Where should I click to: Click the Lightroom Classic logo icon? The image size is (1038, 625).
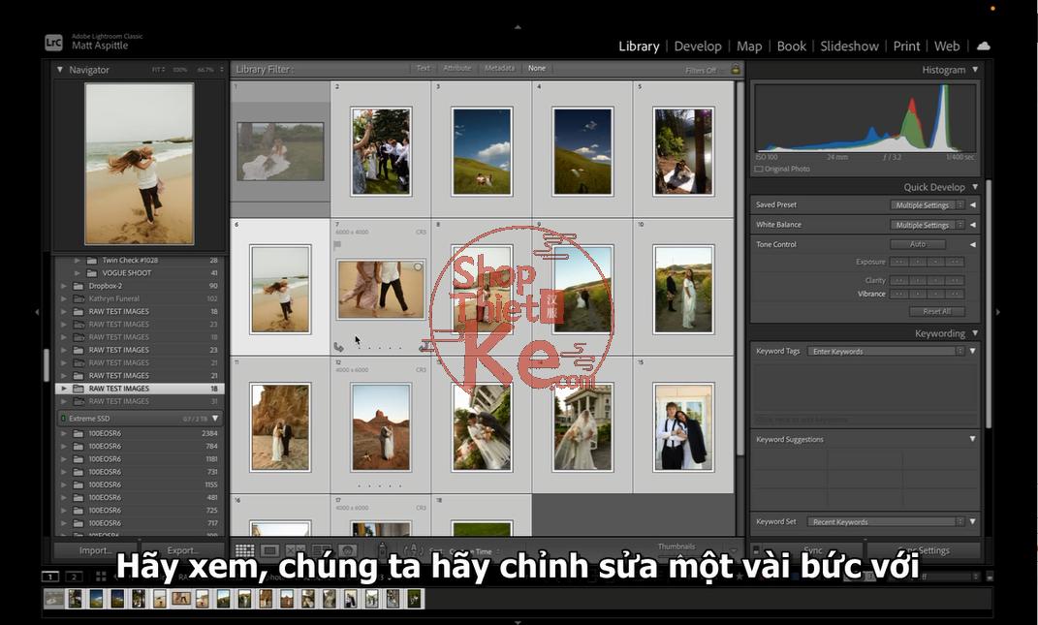tap(54, 43)
